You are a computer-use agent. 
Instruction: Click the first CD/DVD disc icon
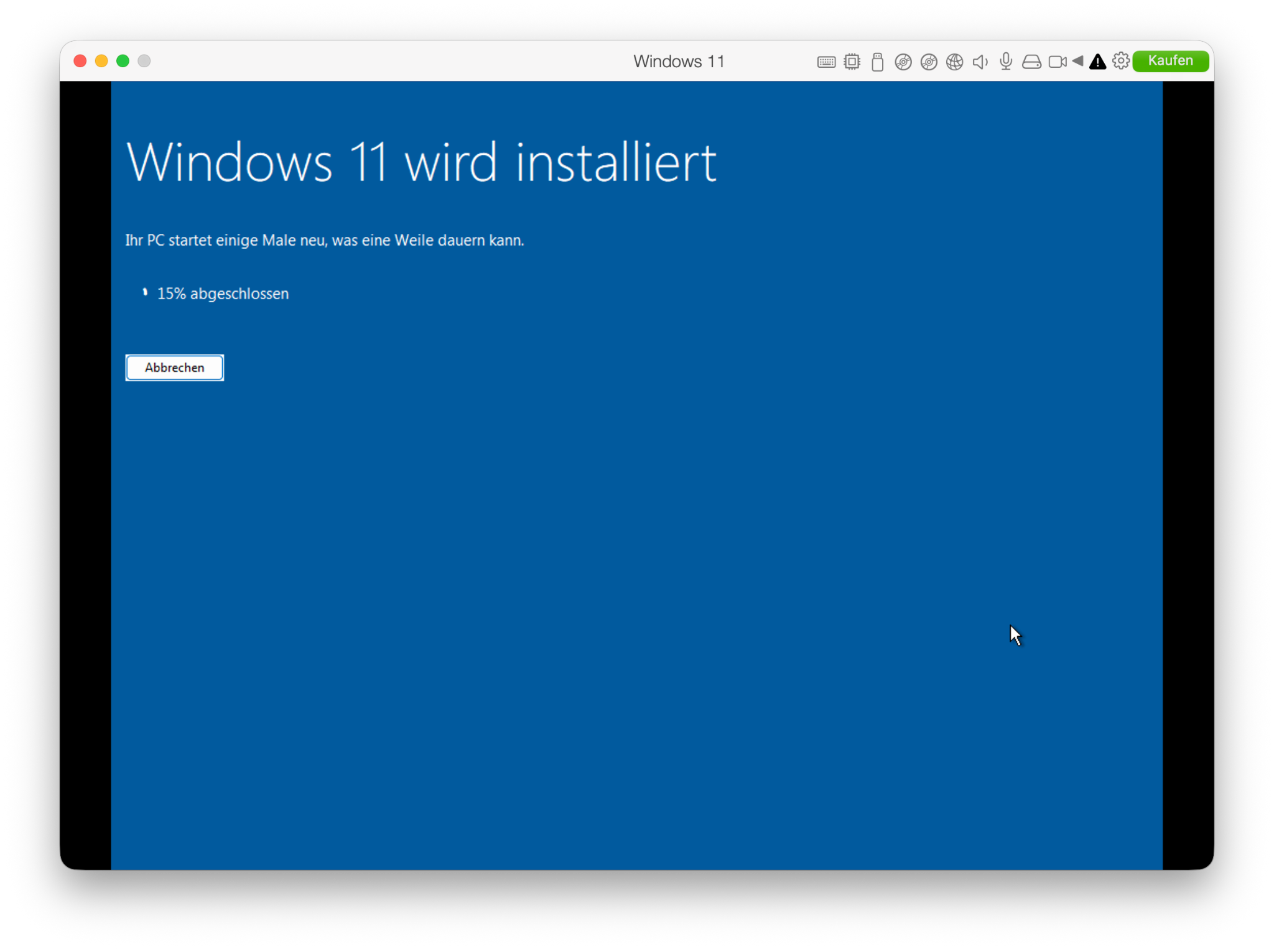click(903, 62)
